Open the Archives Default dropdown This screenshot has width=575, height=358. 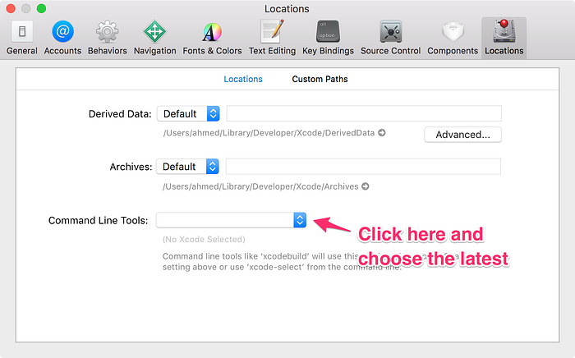pyautogui.click(x=187, y=167)
